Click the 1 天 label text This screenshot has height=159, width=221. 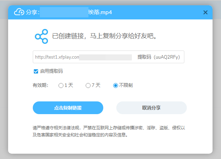click(69, 85)
